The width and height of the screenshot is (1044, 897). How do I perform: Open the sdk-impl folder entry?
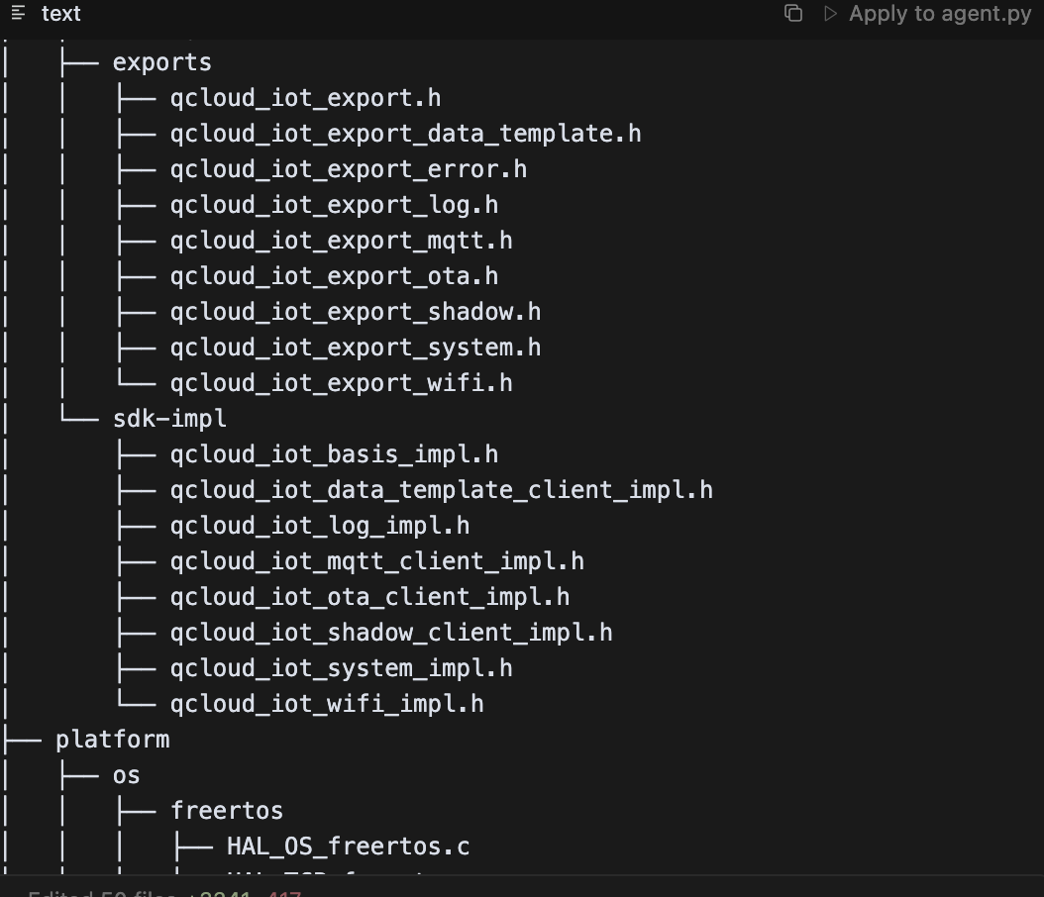coord(169,418)
